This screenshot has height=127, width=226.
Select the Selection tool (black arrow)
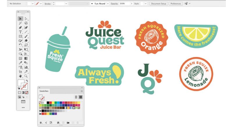[20, 19]
